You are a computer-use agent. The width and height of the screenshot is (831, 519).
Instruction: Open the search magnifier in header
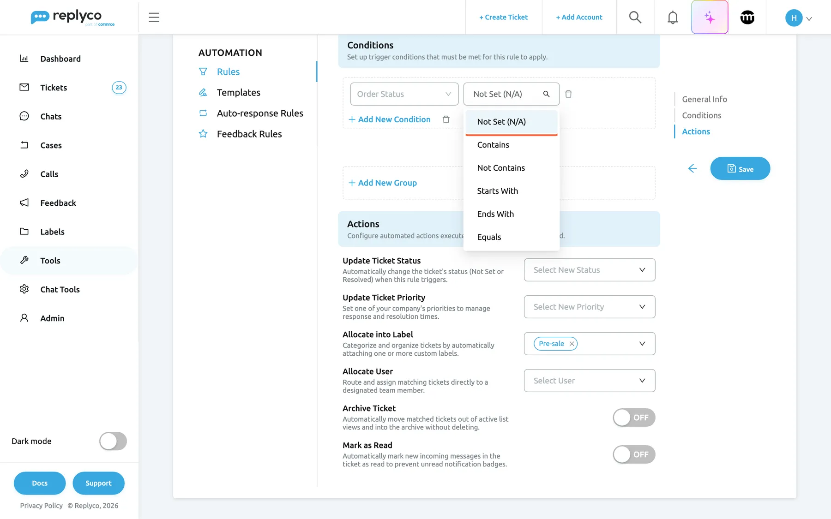[x=635, y=18]
